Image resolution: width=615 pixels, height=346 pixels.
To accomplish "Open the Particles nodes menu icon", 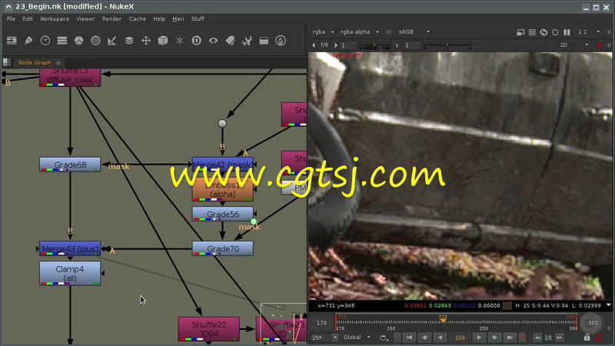I will tap(180, 41).
